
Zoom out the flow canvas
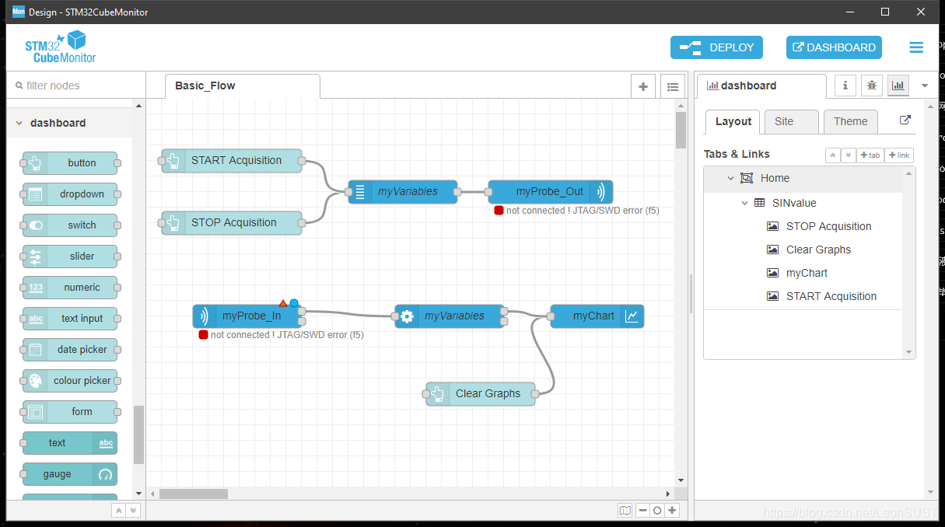coord(642,511)
